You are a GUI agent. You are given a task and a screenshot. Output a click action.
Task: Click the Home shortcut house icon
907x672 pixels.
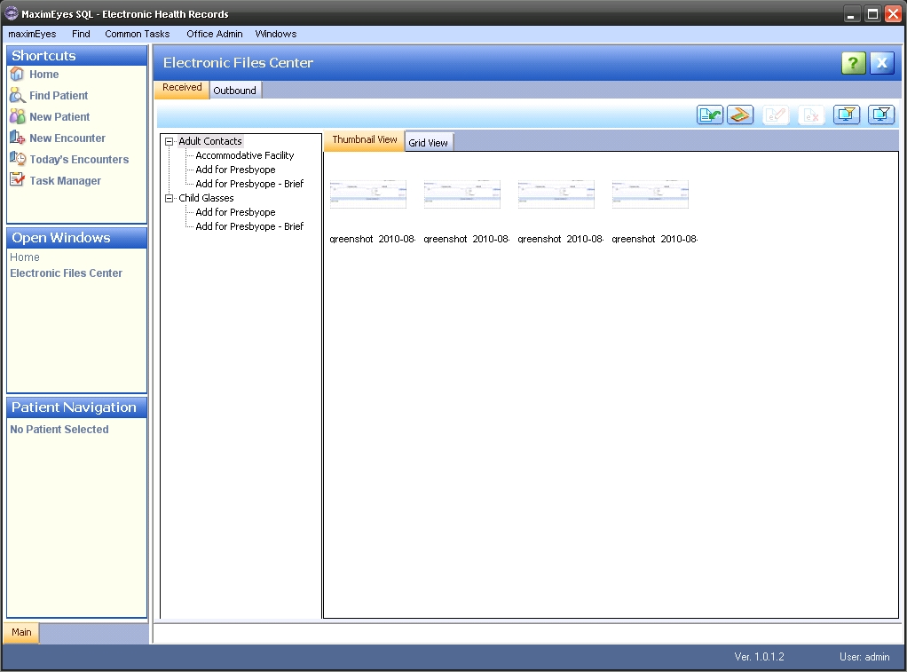point(18,74)
